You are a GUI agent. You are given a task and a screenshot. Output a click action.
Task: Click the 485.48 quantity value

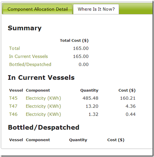point(90,98)
